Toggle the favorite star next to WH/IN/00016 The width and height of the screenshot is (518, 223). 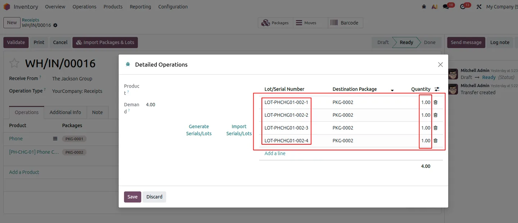[x=14, y=64]
